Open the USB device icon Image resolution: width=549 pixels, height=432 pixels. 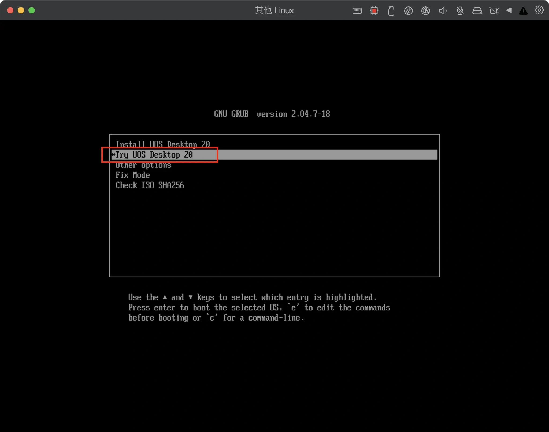click(391, 11)
